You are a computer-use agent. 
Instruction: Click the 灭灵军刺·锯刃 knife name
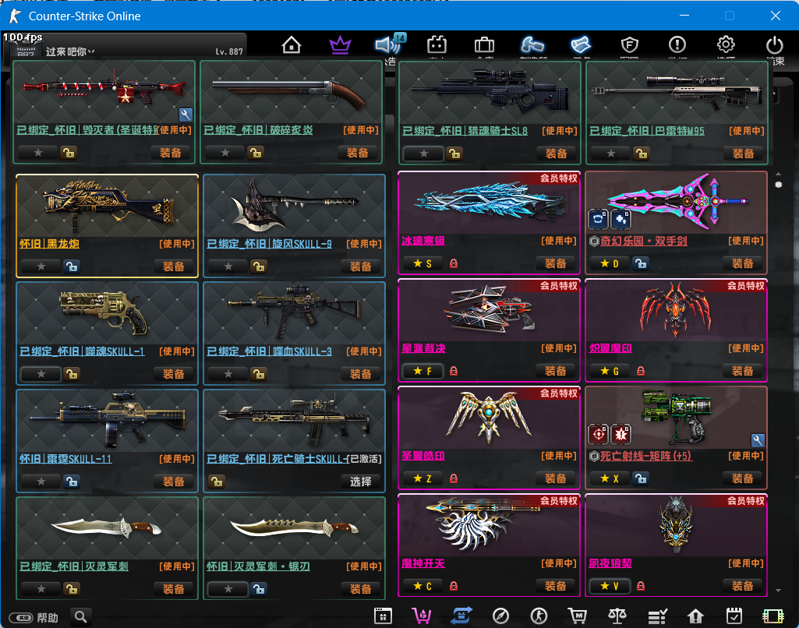258,566
